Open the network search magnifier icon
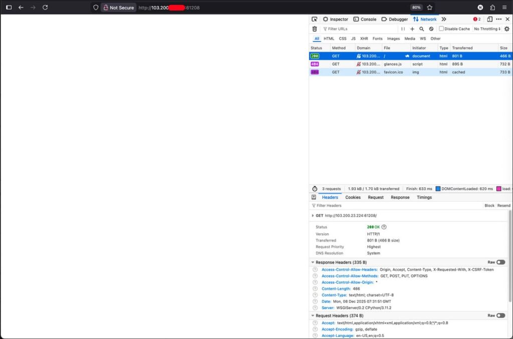Screen dimensions: 513x339 (422, 29)
